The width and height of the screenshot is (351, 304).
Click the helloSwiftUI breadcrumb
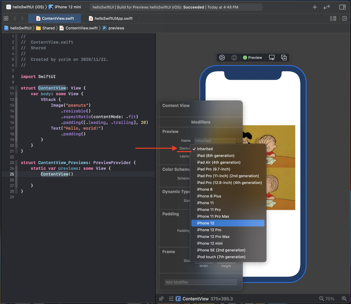click(18, 28)
